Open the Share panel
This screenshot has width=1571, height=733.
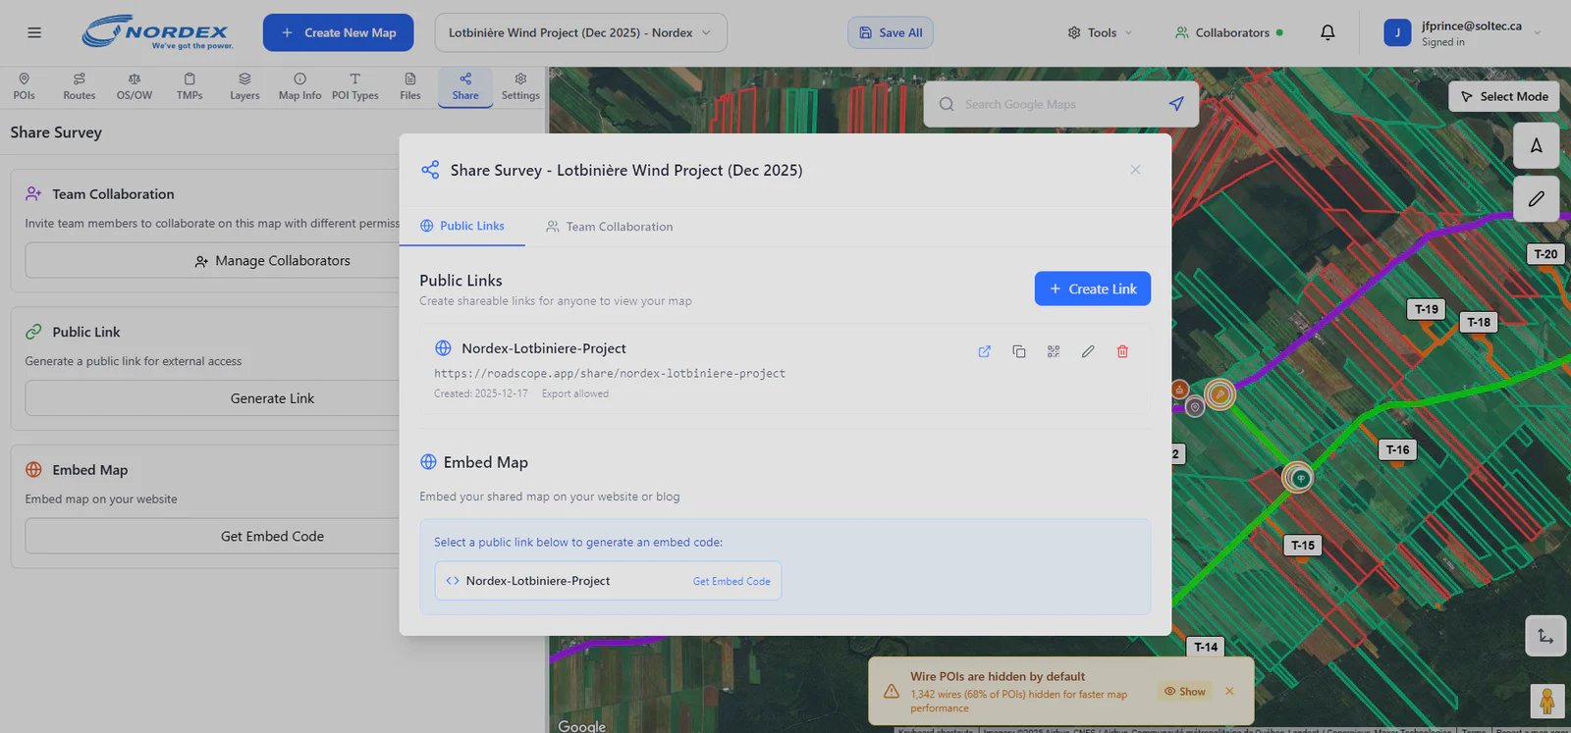tap(465, 86)
